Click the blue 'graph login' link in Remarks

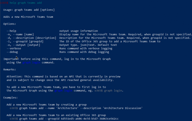pyautogui.click(x=63, y=91)
